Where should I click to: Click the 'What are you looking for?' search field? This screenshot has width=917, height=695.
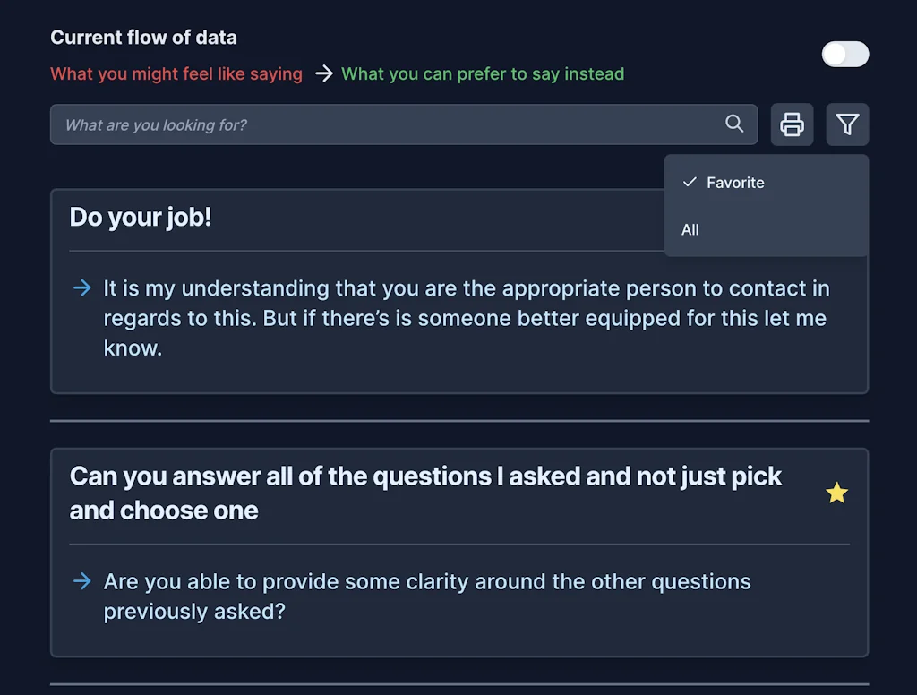(358, 124)
